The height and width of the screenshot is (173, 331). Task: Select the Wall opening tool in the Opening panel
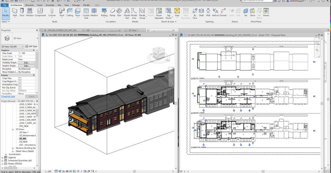[x=208, y=12]
